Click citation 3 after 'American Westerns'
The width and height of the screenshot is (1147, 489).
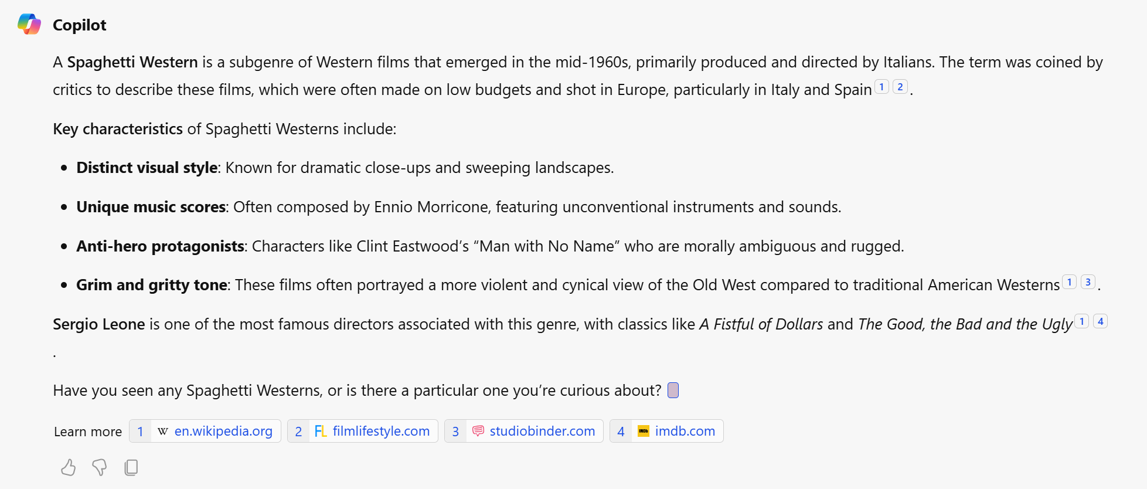click(1088, 282)
